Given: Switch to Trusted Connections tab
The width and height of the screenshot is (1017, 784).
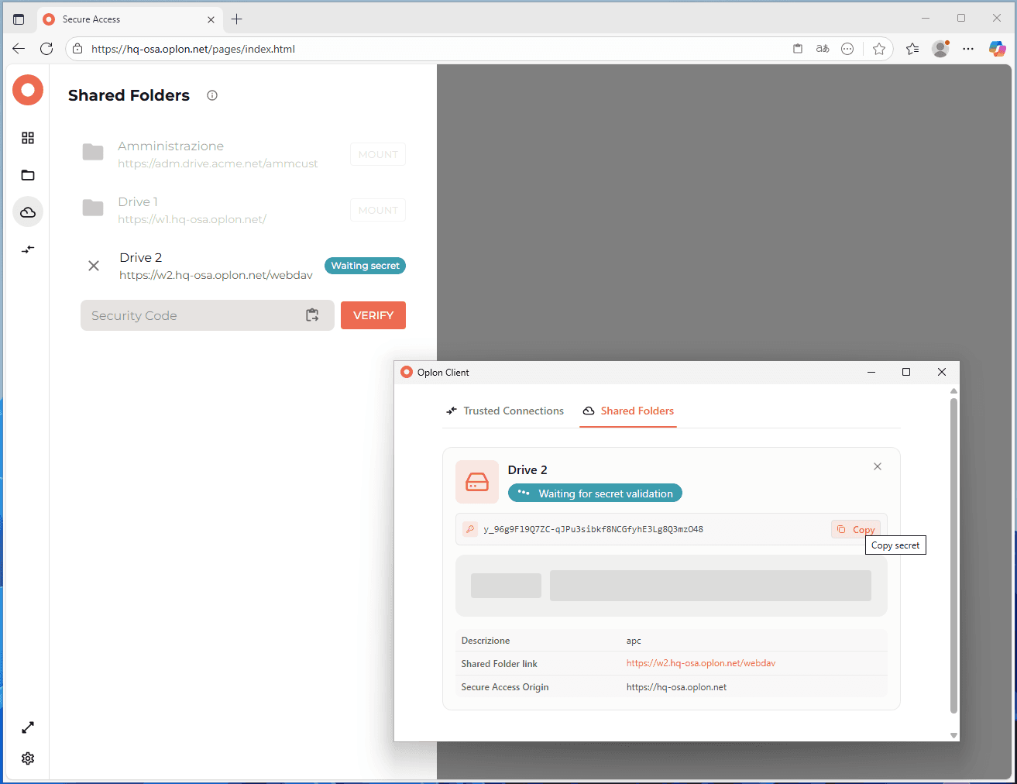Looking at the screenshot, I should coord(505,411).
